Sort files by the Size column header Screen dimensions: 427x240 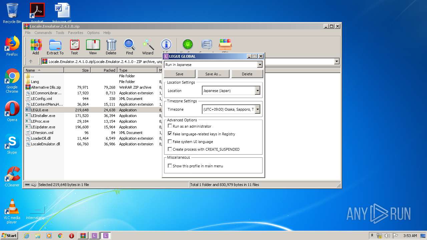77,70
